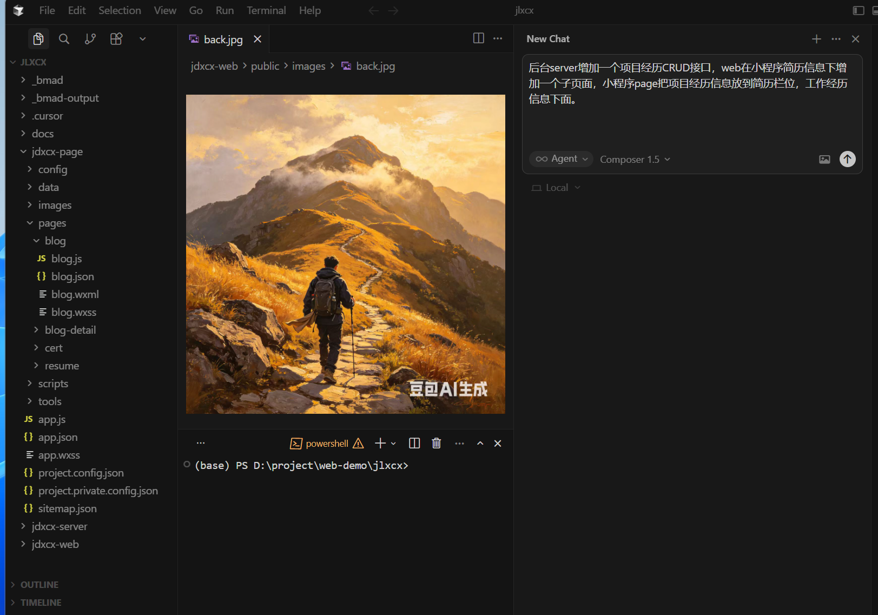Start a new chat with plus icon
Image resolution: width=878 pixels, height=615 pixels.
(x=817, y=39)
